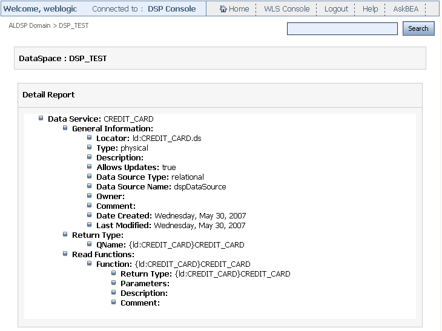Image resolution: width=442 pixels, height=331 pixels.
Task: Click the Owner label
Action: coord(110,196)
